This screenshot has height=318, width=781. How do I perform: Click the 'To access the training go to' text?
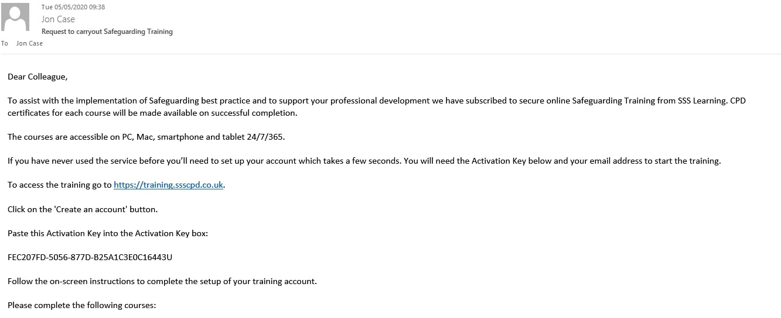coord(60,185)
